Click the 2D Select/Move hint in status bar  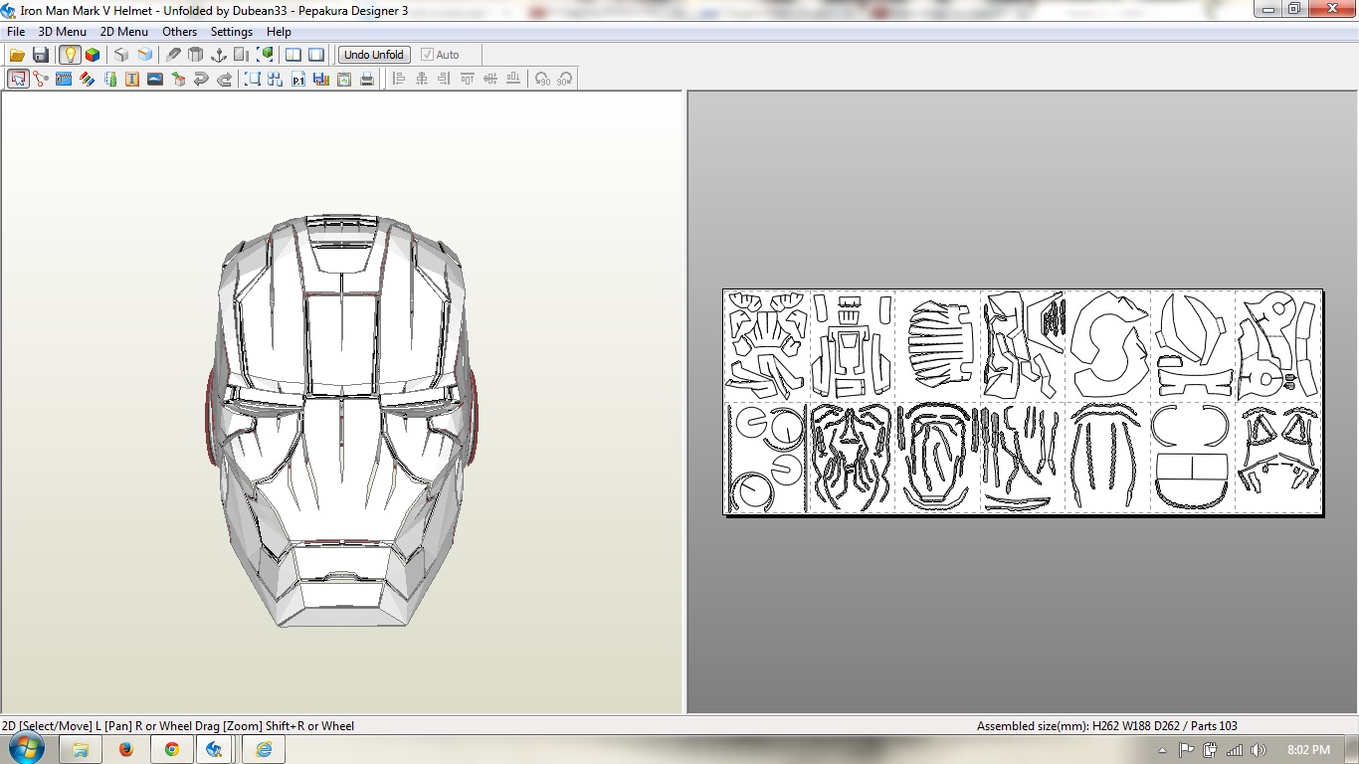click(x=178, y=726)
